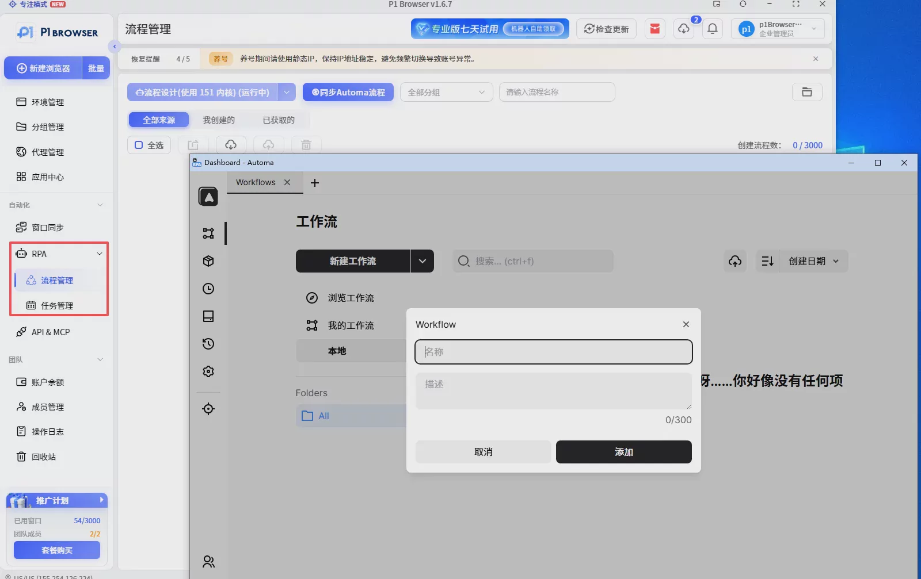Click the 检查更新 button
The width and height of the screenshot is (921, 579).
coord(606,29)
